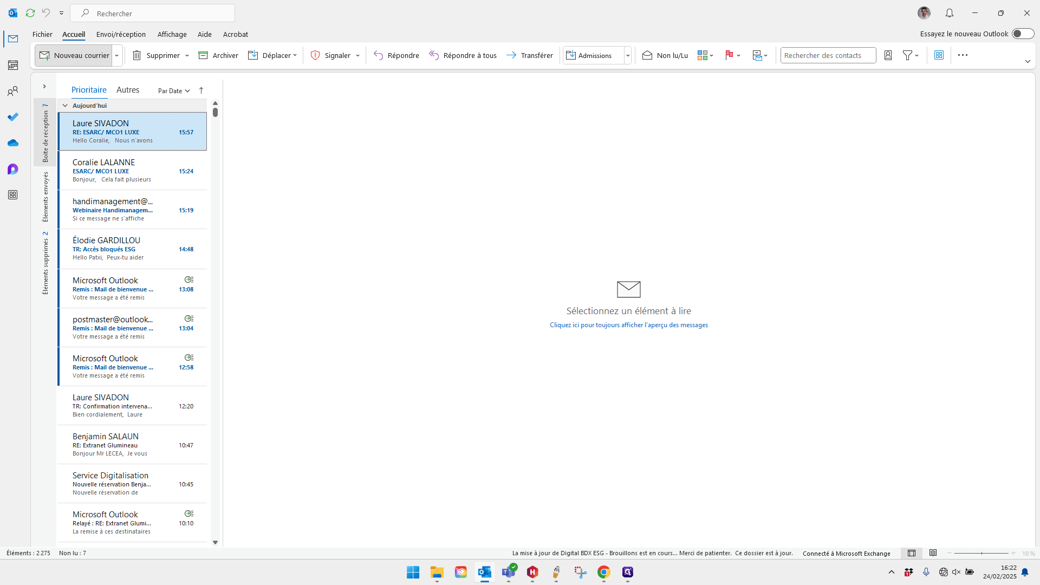Image resolution: width=1040 pixels, height=585 pixels.
Task: Open the Affichage ribbon tab
Action: pos(172,34)
